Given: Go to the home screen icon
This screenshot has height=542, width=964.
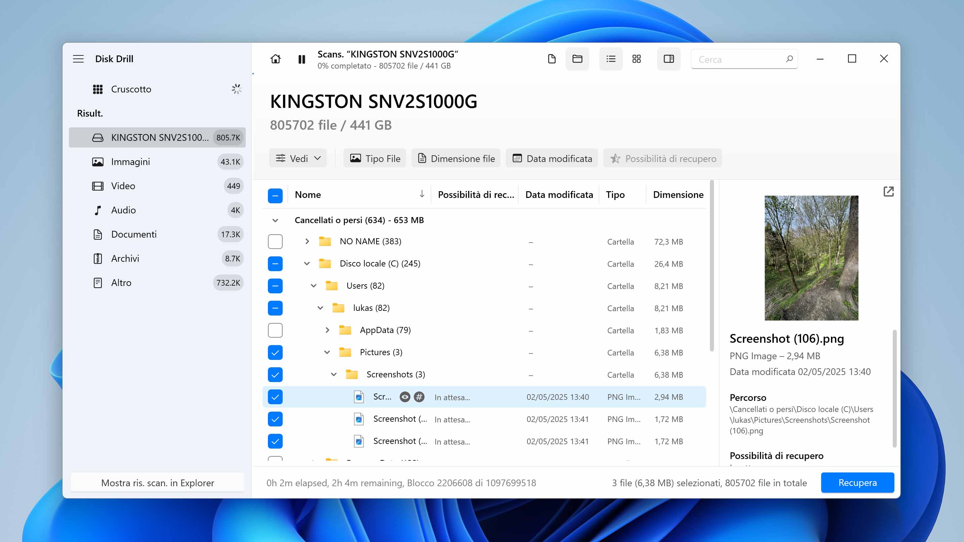Looking at the screenshot, I should tap(275, 59).
